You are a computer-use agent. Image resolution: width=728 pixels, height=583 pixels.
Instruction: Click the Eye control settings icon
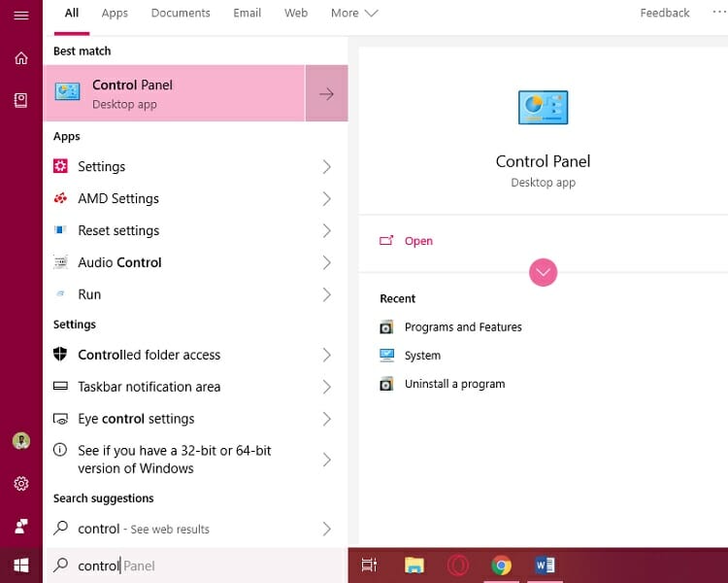pos(60,419)
